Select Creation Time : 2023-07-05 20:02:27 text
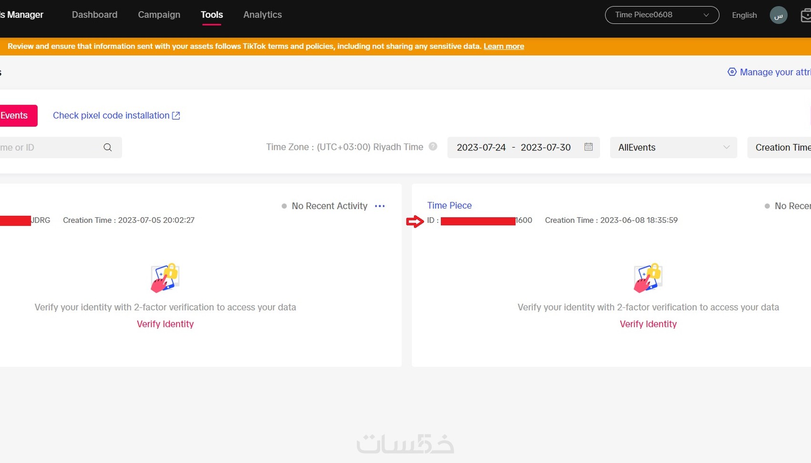The width and height of the screenshot is (811, 463). 129,220
